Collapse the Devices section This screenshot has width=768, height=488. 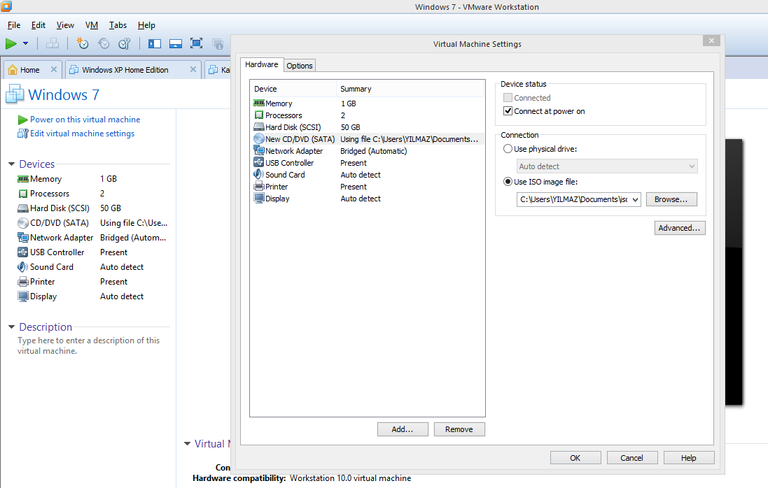[11, 164]
